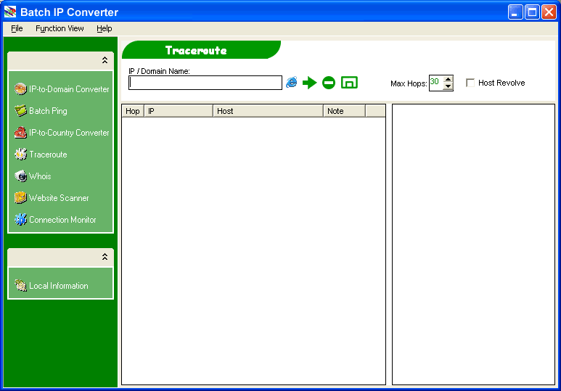
Task: Maximize the Batch IP Converter window
Action: point(532,12)
